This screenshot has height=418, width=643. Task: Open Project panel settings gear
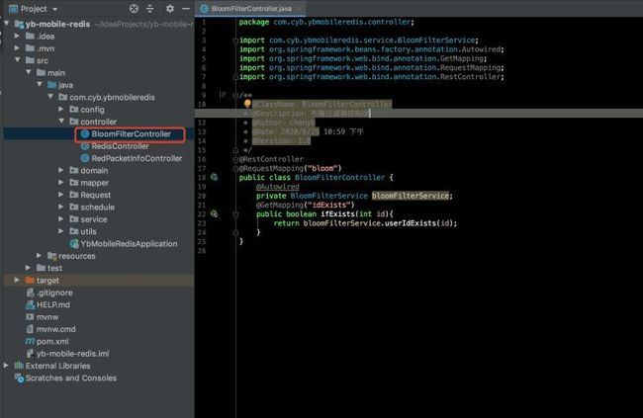coord(170,8)
